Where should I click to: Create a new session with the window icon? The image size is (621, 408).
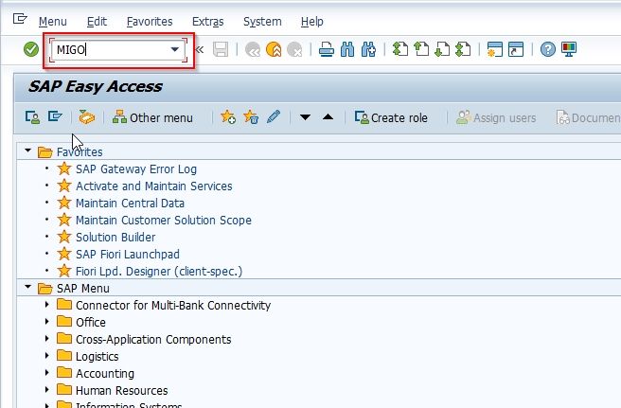pos(495,49)
